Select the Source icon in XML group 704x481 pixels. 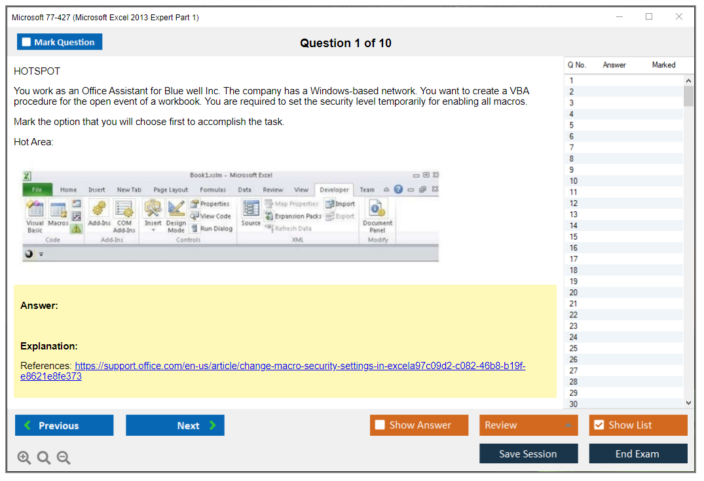coord(250,208)
